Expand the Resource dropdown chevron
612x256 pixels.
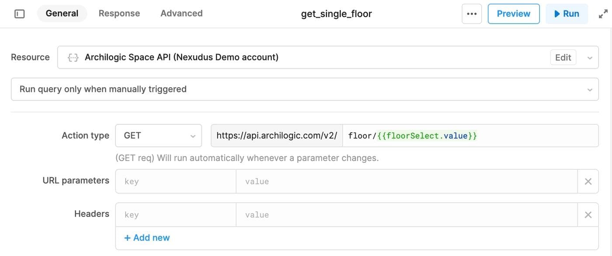click(590, 58)
